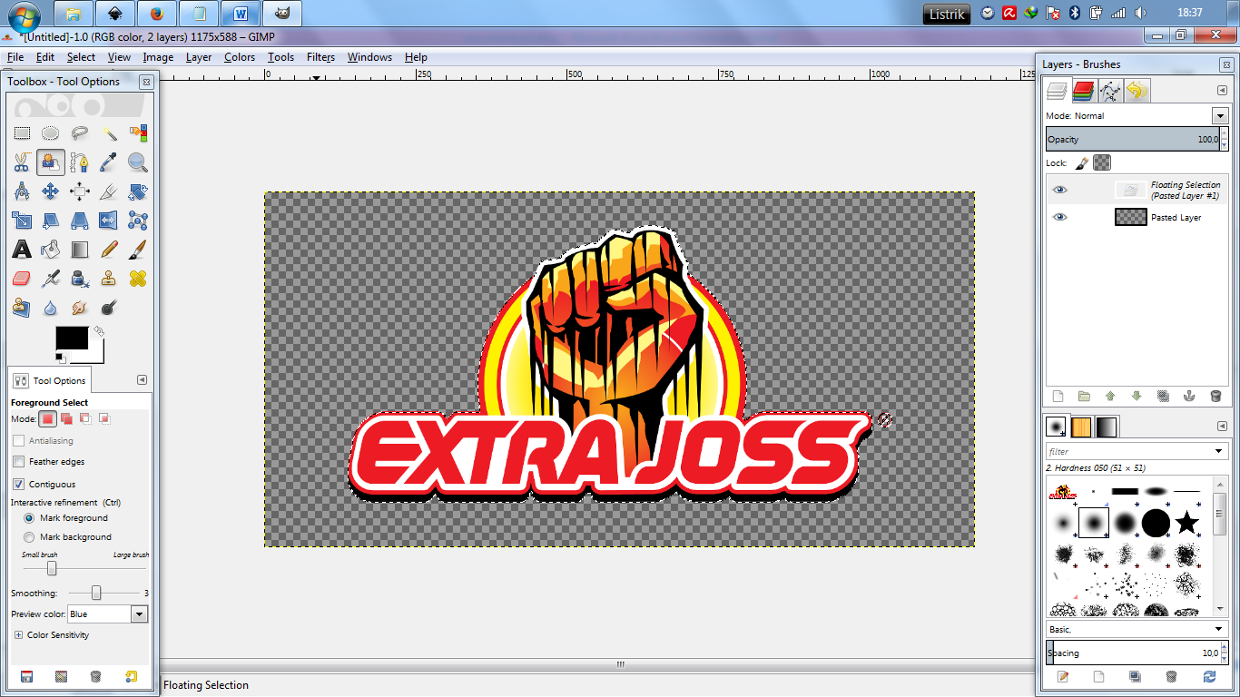
Task: Create a new layer
Action: [x=1058, y=397]
